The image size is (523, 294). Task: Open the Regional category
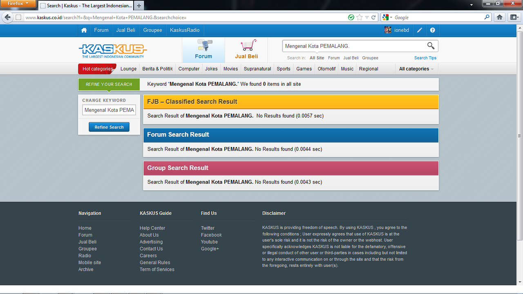(369, 69)
